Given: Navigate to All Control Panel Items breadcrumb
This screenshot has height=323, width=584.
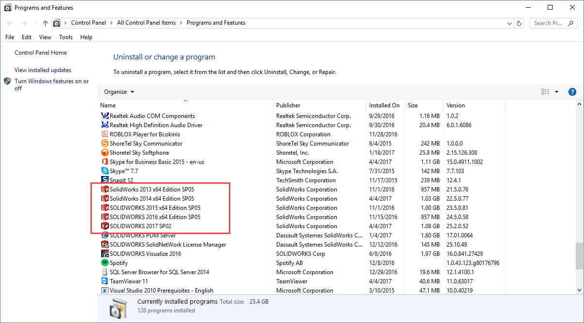Looking at the screenshot, I should coord(146,23).
